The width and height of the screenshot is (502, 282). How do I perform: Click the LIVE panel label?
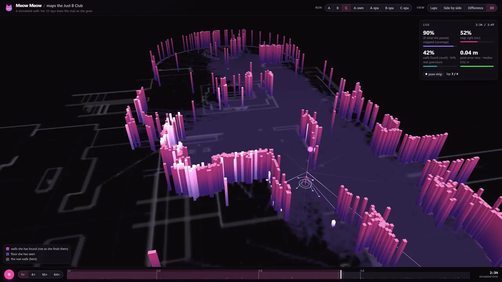426,25
